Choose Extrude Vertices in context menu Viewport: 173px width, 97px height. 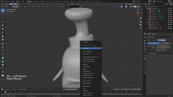[x=91, y=51]
